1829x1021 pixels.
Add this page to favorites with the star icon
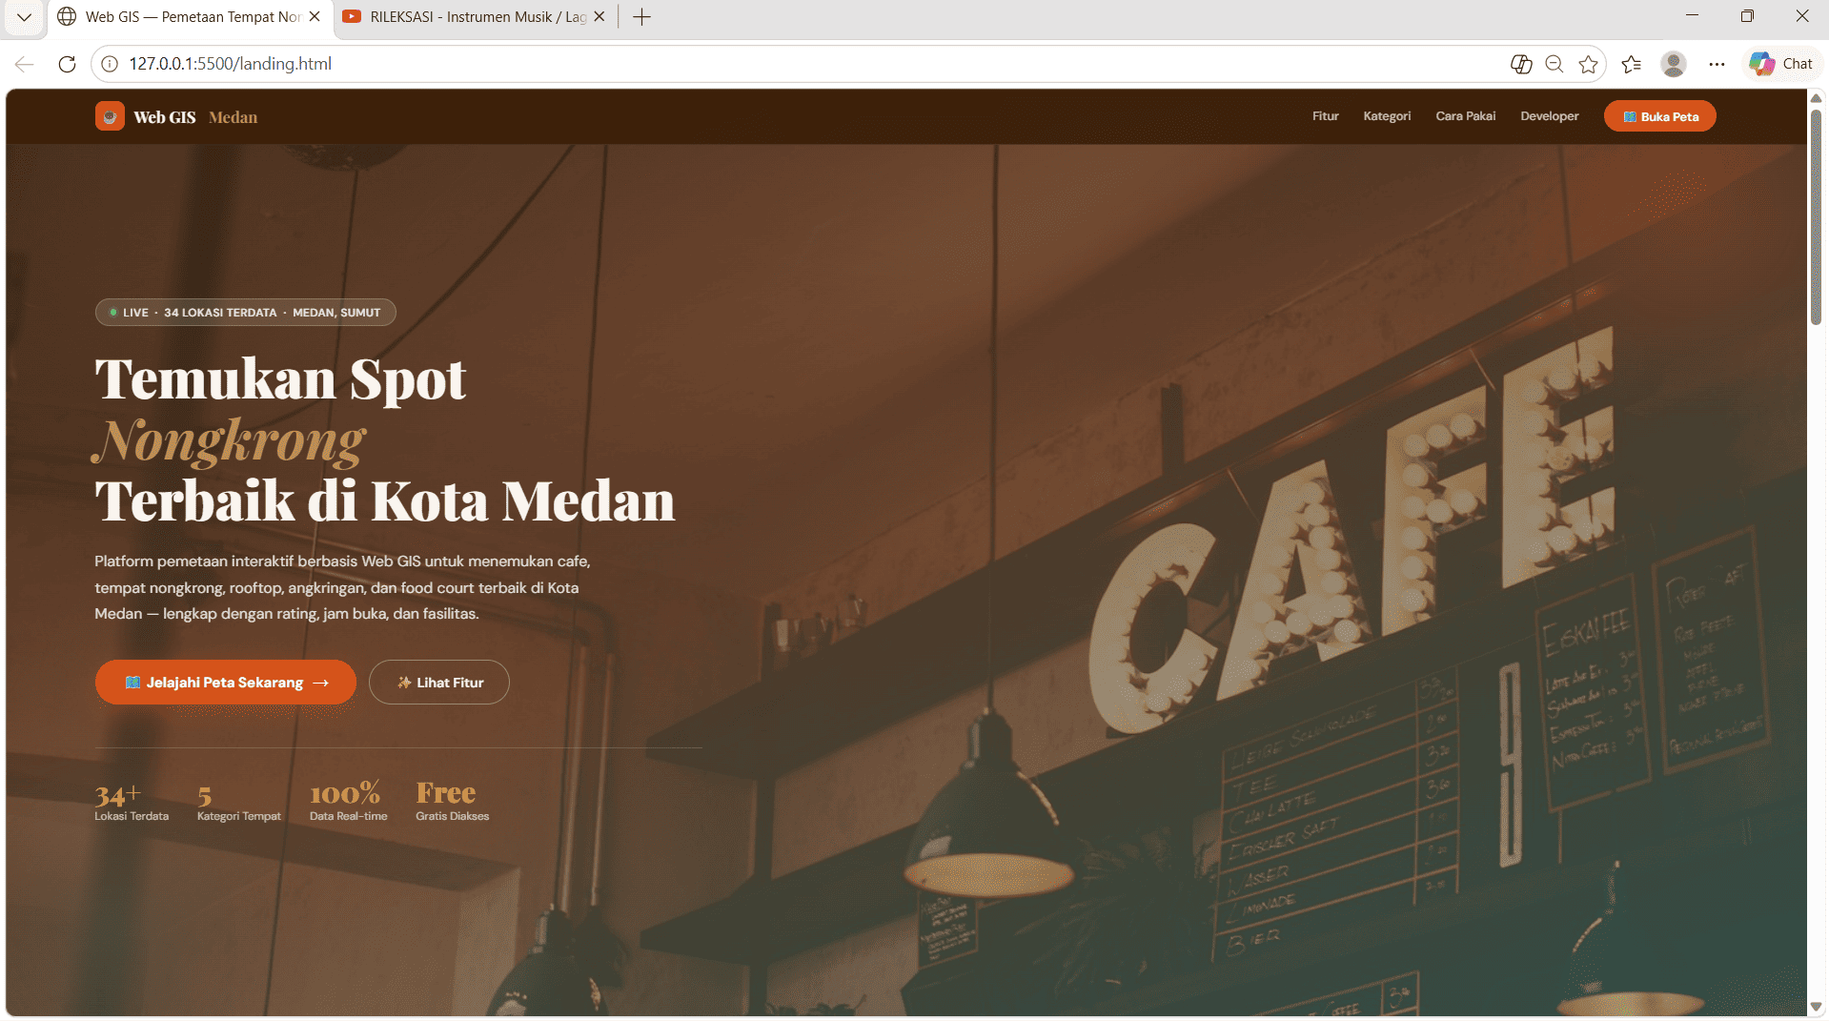pos(1588,64)
